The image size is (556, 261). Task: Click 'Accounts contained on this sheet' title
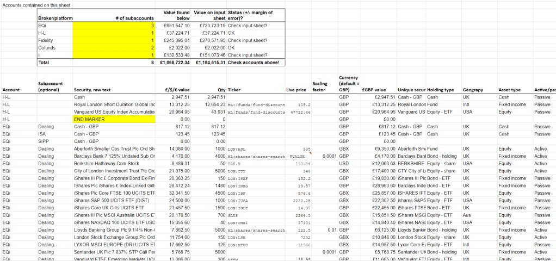point(35,5)
